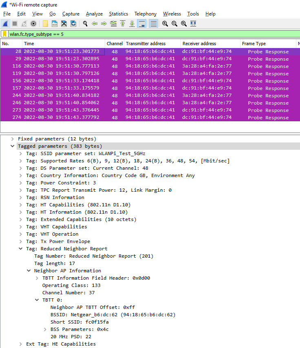Screen dimensions: 300x348
Task: Expand the BSS Parameters field
Action: [x=45, y=329]
